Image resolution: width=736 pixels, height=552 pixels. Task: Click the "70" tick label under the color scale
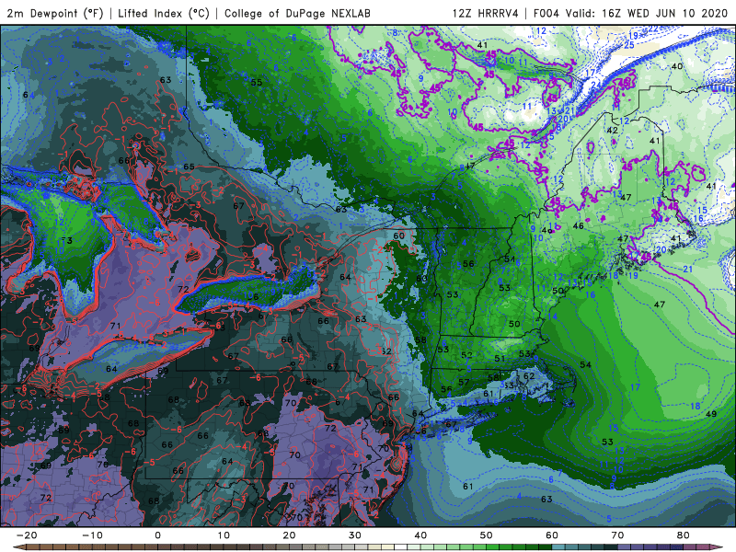tap(617, 535)
